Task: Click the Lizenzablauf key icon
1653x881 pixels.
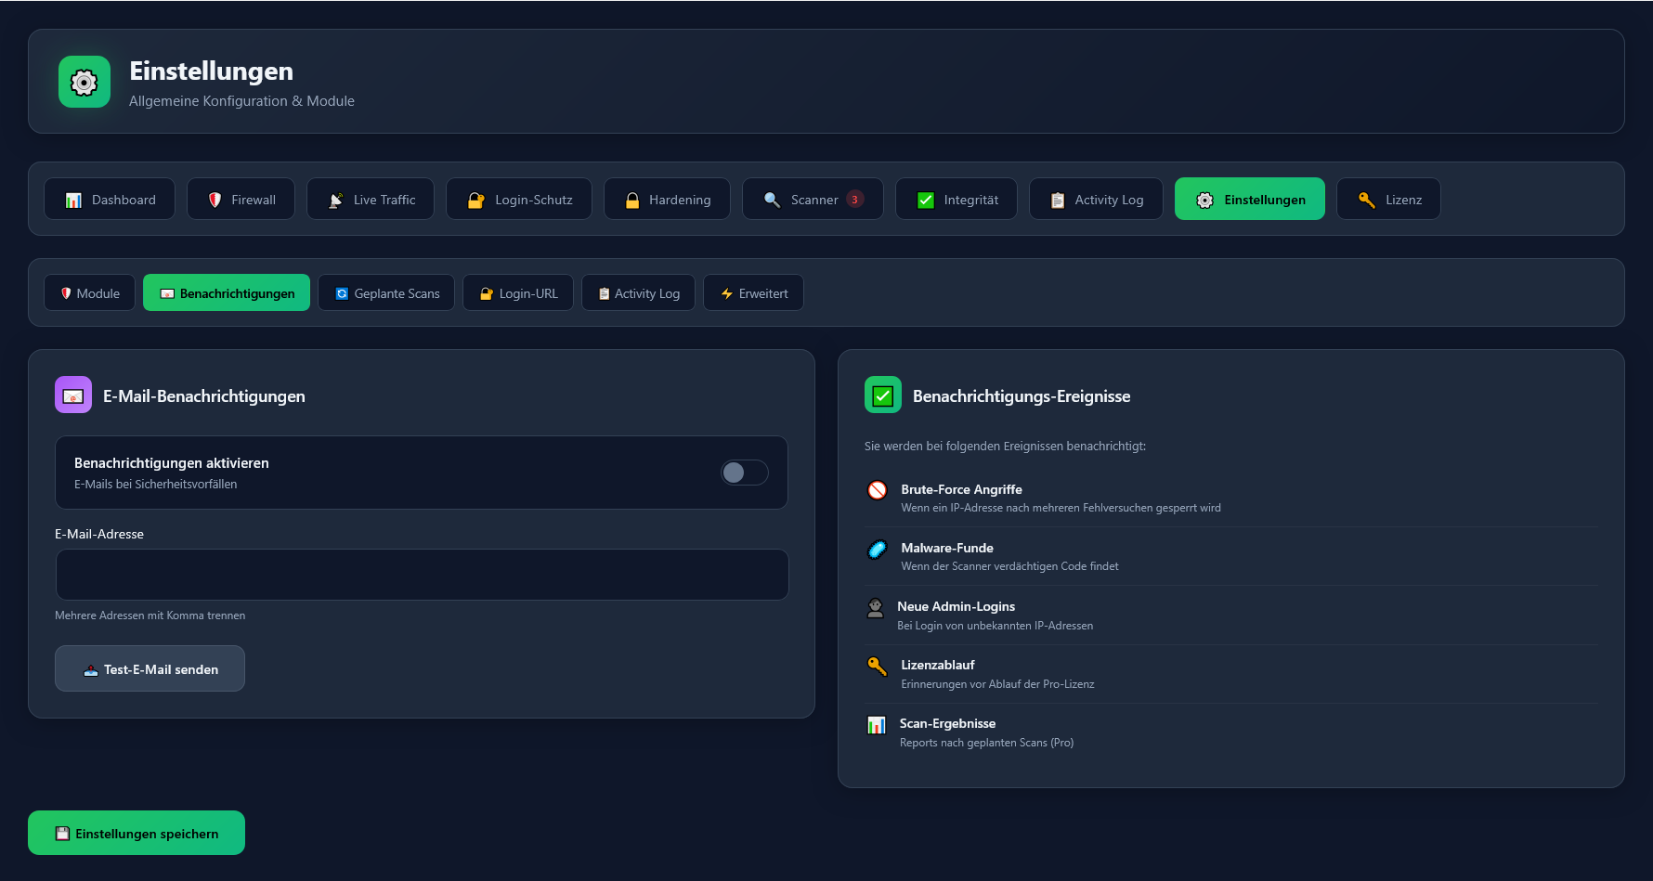Action: 877,666
